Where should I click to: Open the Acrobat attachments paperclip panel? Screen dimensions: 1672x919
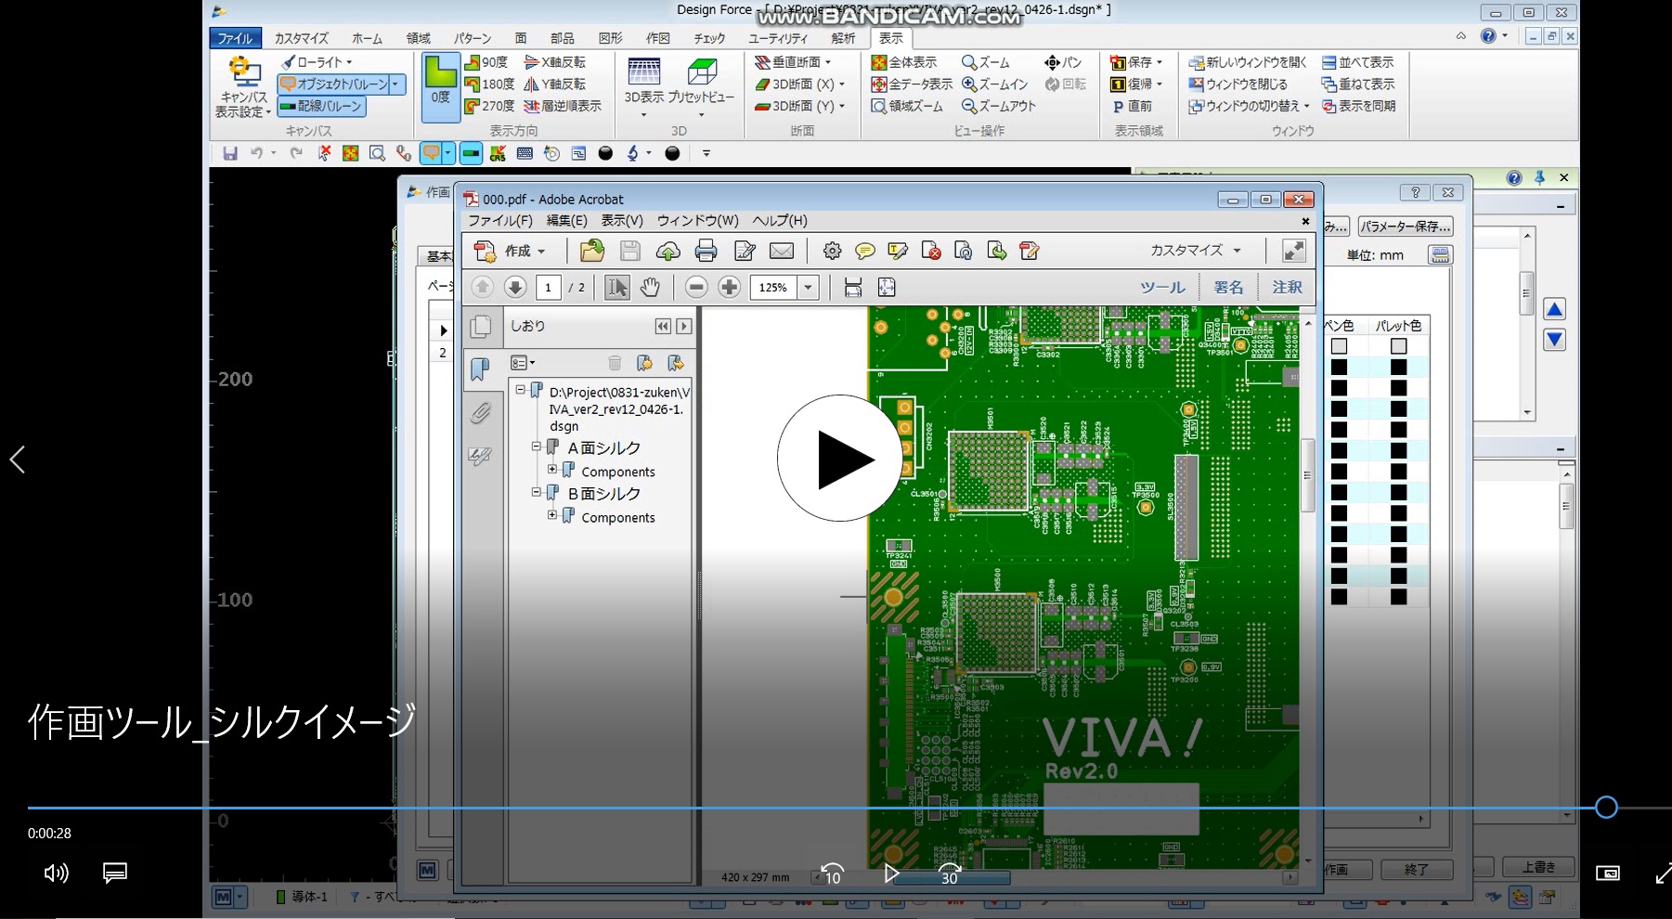point(480,412)
